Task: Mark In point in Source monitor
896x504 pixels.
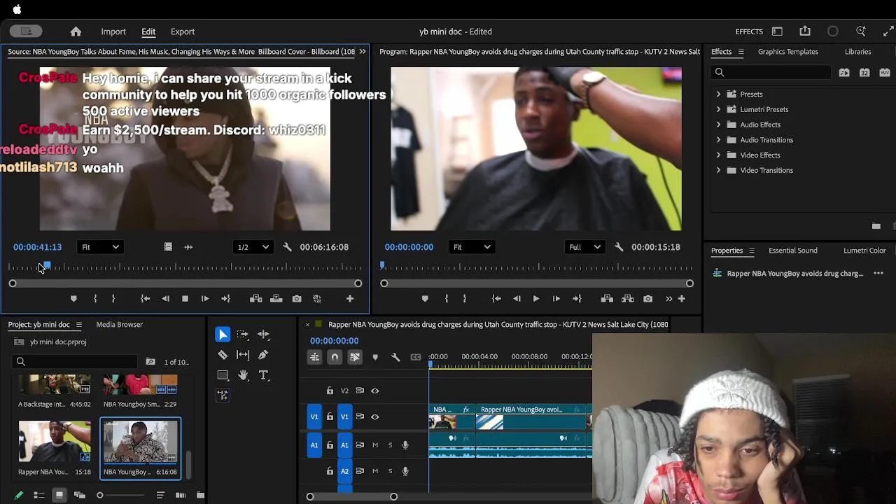Action: coord(95,299)
